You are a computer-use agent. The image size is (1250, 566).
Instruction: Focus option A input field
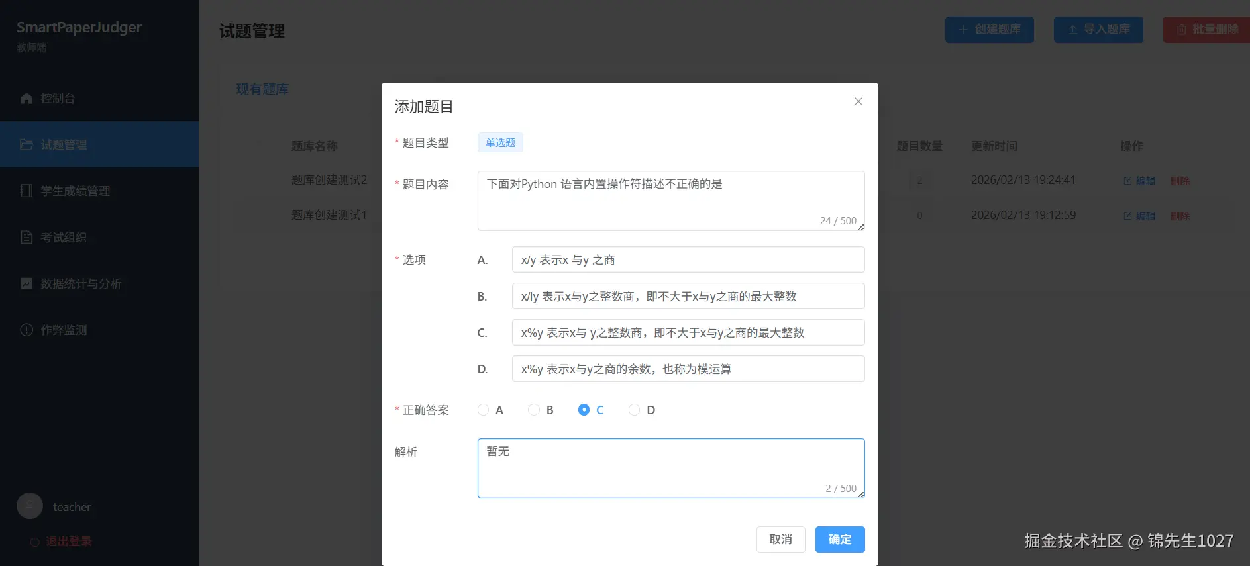[688, 259]
